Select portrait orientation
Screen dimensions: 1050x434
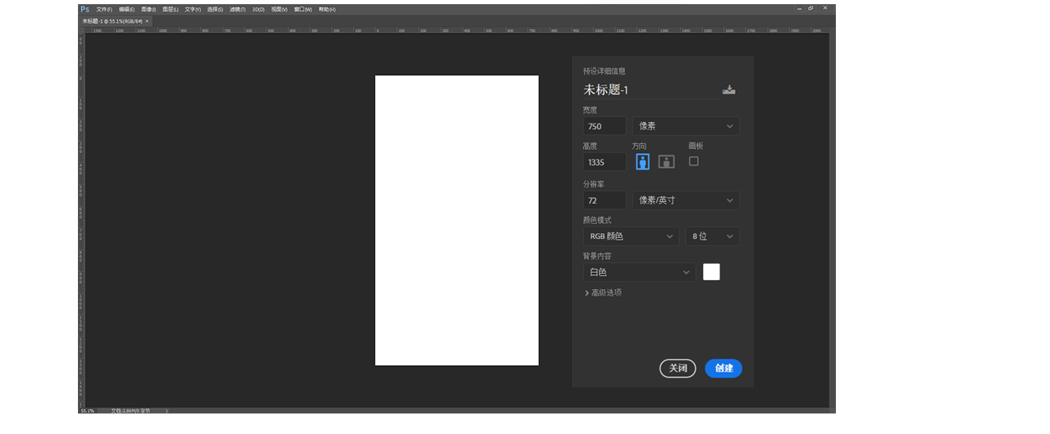tap(642, 161)
